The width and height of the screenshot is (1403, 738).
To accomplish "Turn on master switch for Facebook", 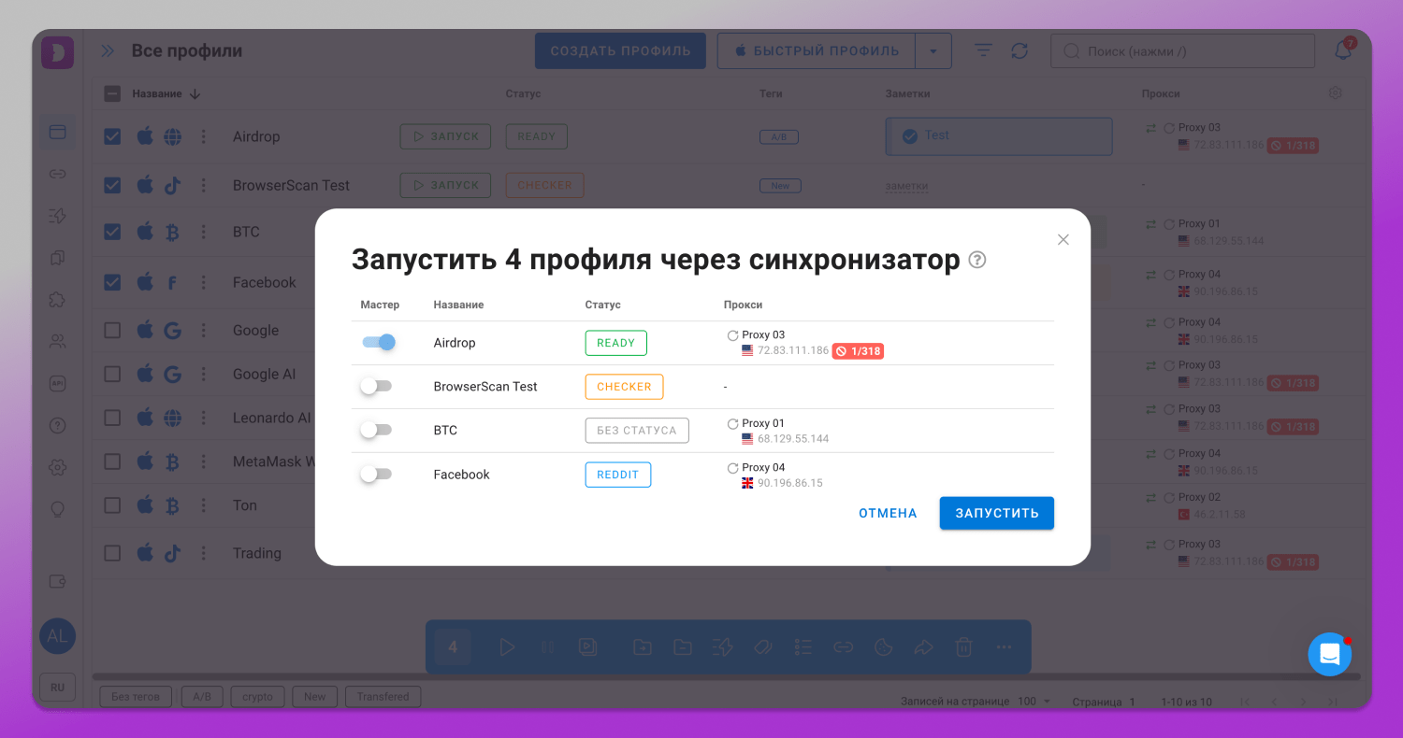I will (376, 475).
